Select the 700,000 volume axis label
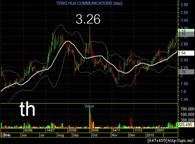The height and width of the screenshot is (144, 195). [188, 109]
